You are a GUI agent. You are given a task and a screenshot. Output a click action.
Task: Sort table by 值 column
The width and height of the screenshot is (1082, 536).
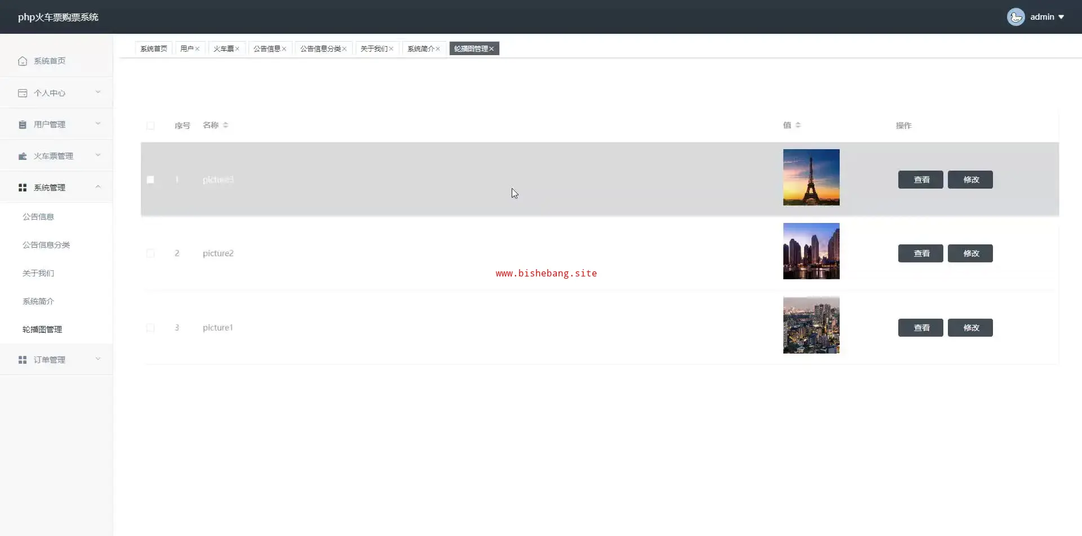click(x=798, y=125)
